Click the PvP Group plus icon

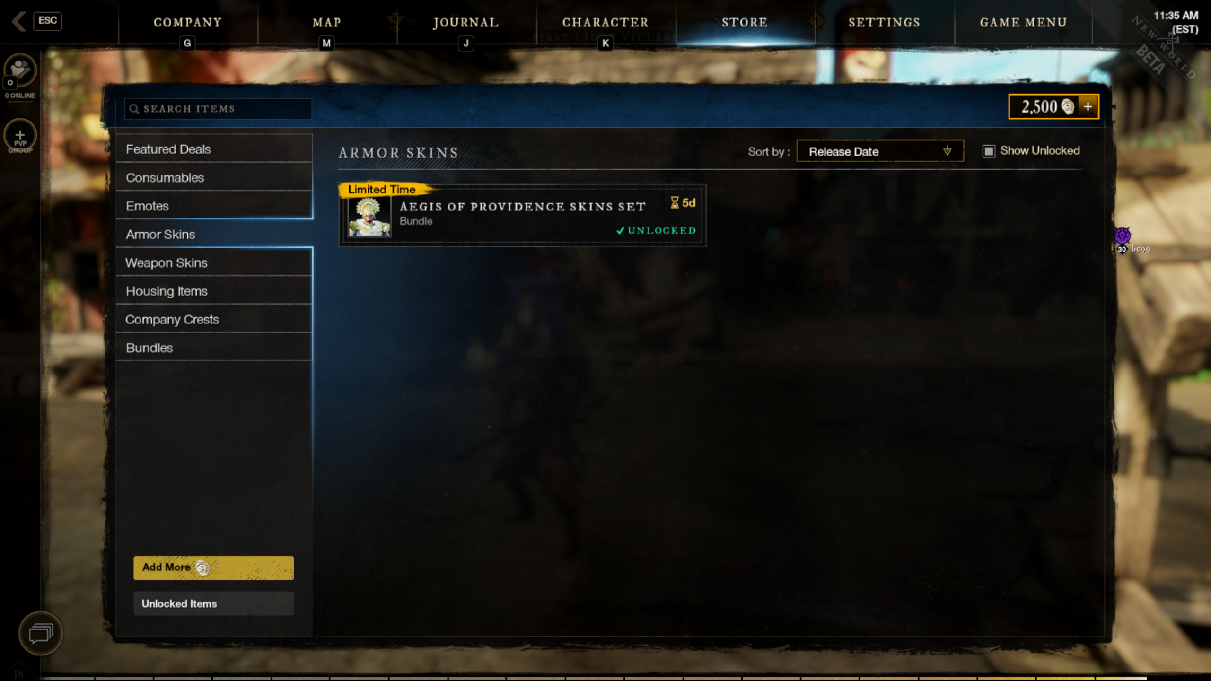(x=20, y=135)
